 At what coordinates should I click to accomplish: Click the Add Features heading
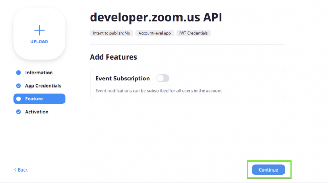pyautogui.click(x=113, y=57)
